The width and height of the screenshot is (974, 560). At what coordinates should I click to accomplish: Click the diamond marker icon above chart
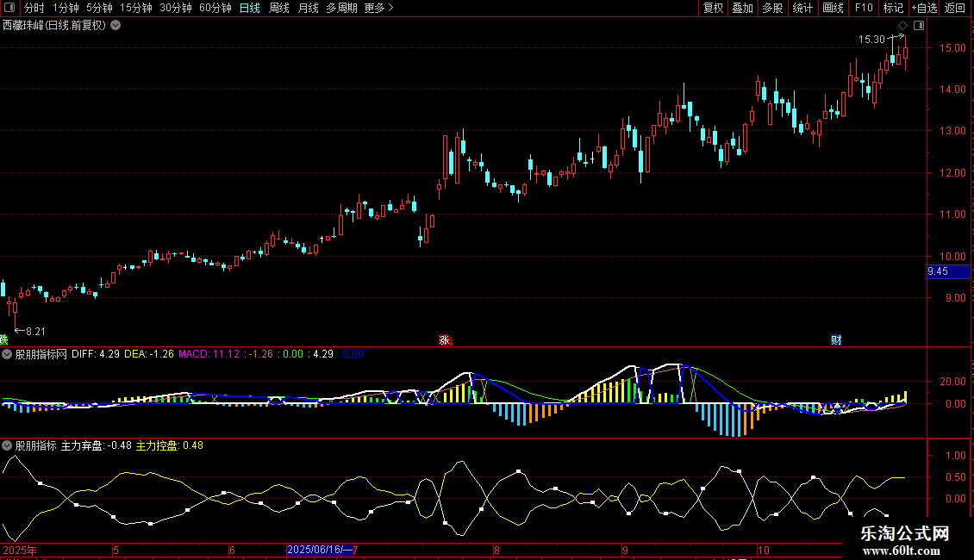902,26
